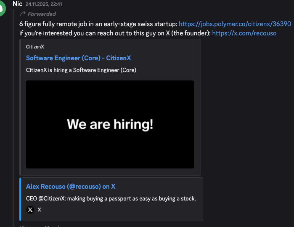
Task: Open the Software Engineer (Core) - CitizenX title
Action: pyautogui.click(x=78, y=58)
